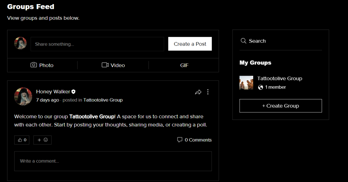Follow the 'posted in Tattootolive Group' link
Image resolution: width=348 pixels, height=182 pixels.
click(103, 100)
